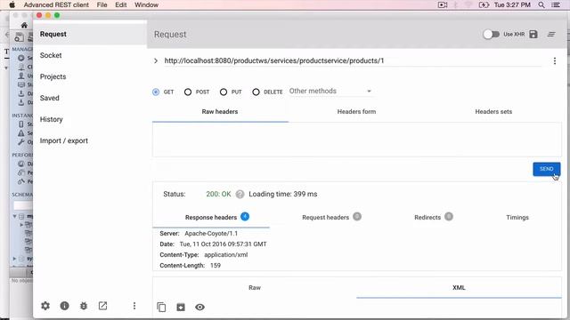Open the File menu
Image resolution: width=570 pixels, height=320 pixels.
[102, 4]
